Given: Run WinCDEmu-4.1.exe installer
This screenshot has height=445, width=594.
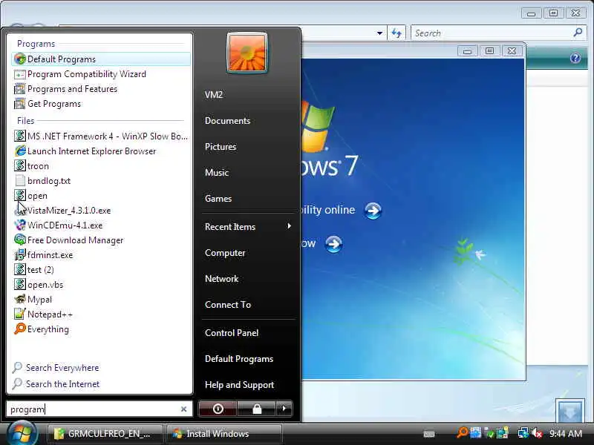Looking at the screenshot, I should click(x=101, y=225).
